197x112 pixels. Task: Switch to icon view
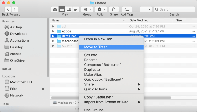(x=55, y=9)
